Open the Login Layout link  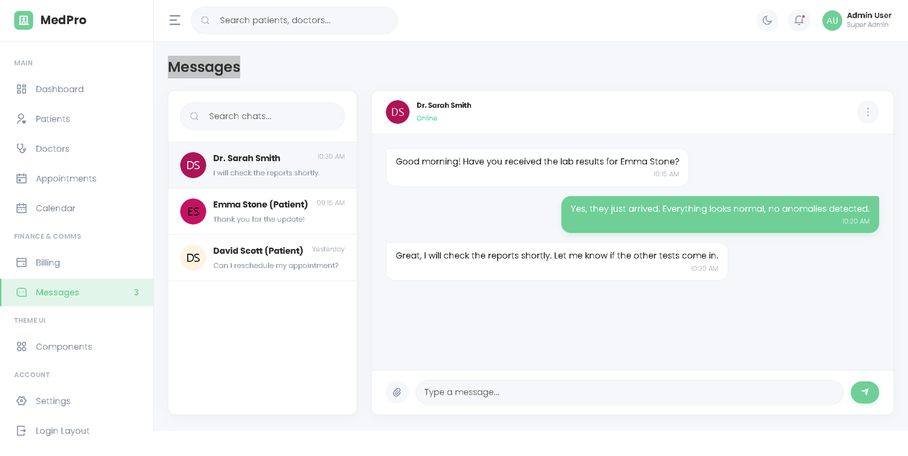(x=62, y=431)
